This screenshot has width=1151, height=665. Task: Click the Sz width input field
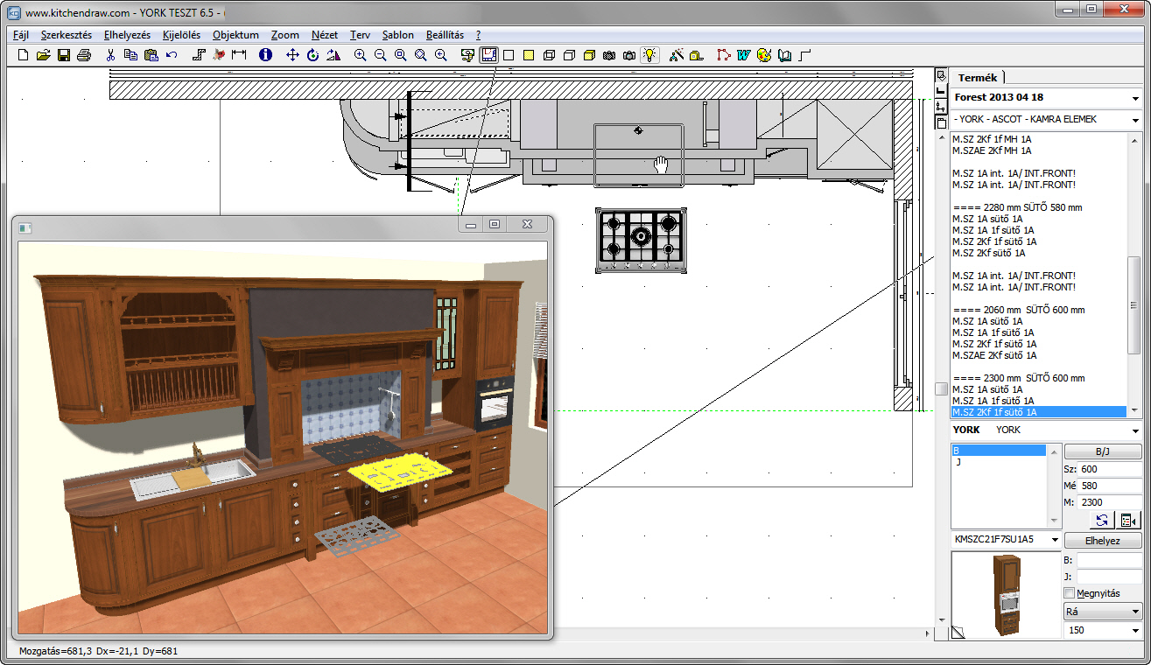point(1109,470)
